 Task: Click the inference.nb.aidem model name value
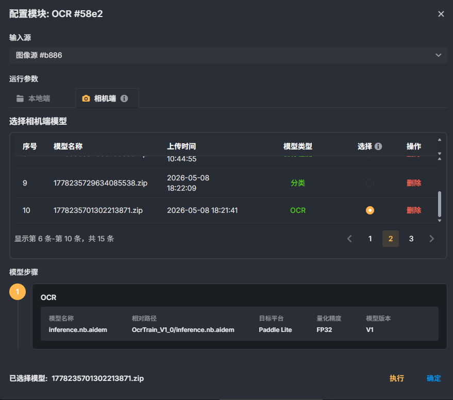(x=78, y=330)
